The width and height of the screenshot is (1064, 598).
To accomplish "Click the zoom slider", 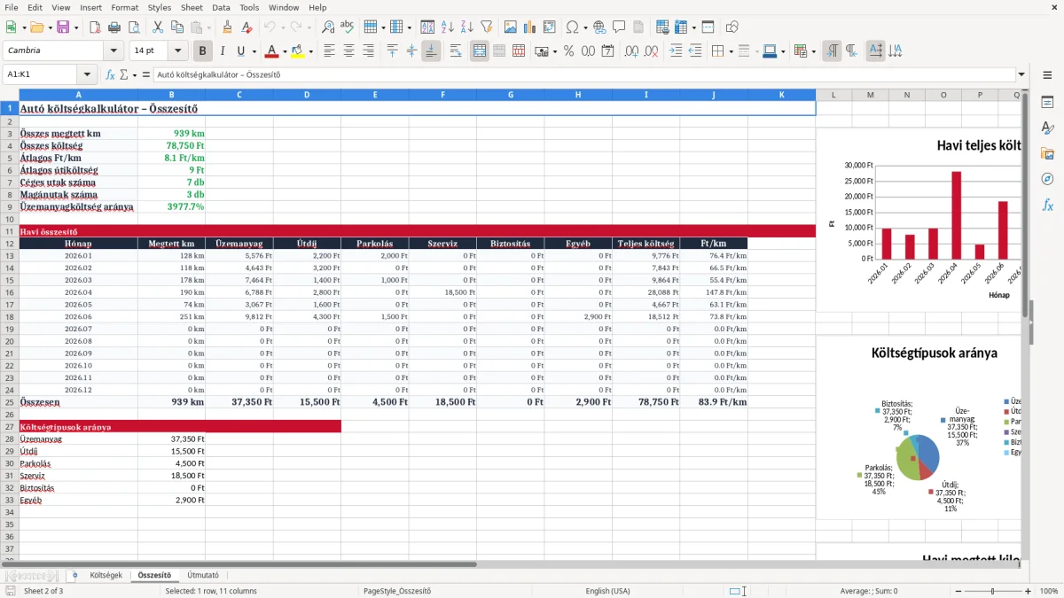I will point(993,591).
